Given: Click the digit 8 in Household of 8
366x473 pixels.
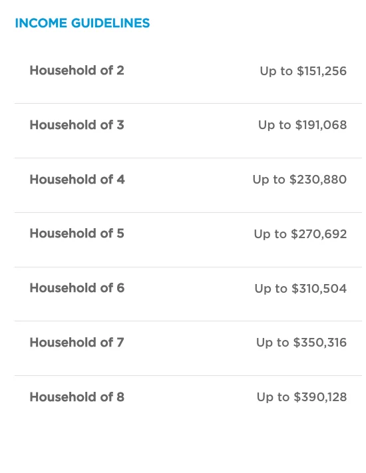Looking at the screenshot, I should pyautogui.click(x=120, y=397).
